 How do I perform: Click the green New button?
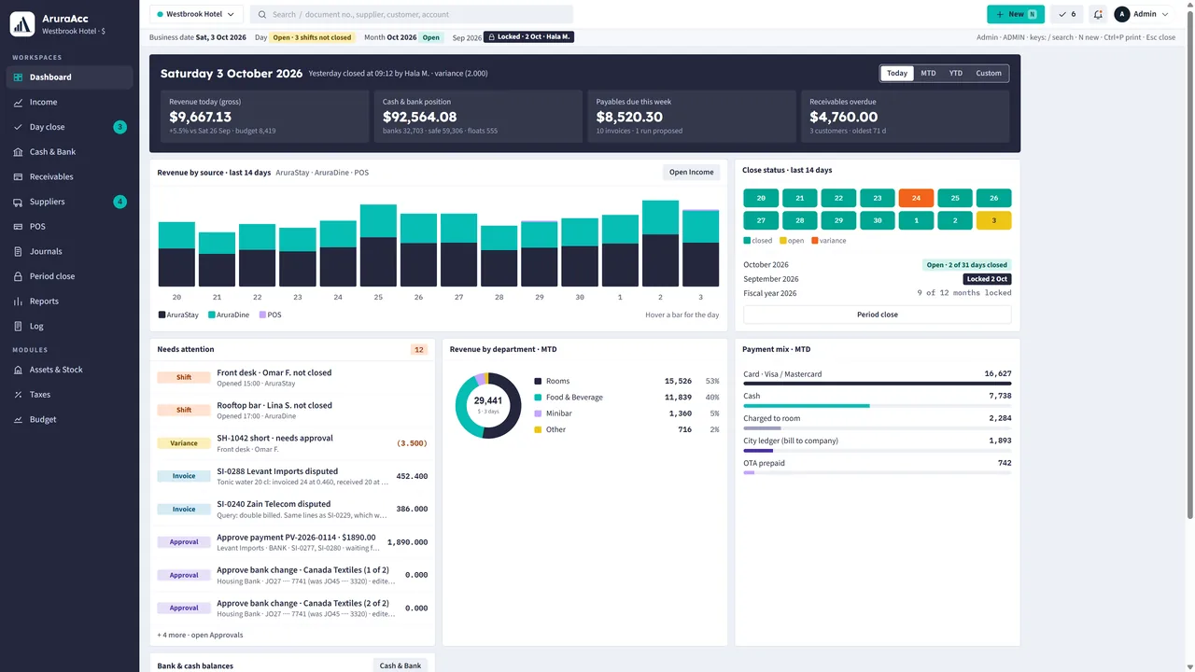coord(1016,14)
